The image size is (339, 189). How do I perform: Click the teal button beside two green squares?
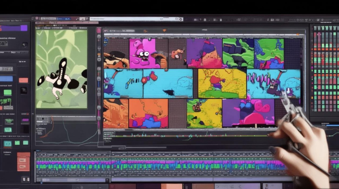coord(8,143)
